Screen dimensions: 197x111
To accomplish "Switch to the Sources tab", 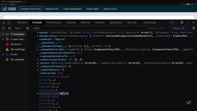I will pos(71,23).
